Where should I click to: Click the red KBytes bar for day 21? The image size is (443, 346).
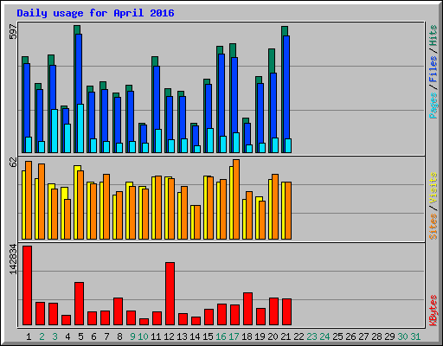[x=286, y=312]
